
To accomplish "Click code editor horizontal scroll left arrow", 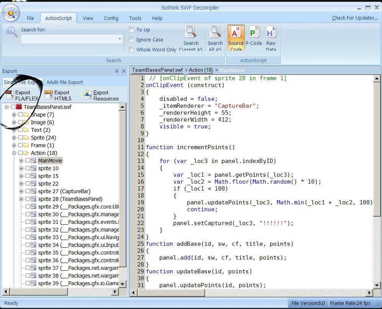I will click(x=133, y=293).
